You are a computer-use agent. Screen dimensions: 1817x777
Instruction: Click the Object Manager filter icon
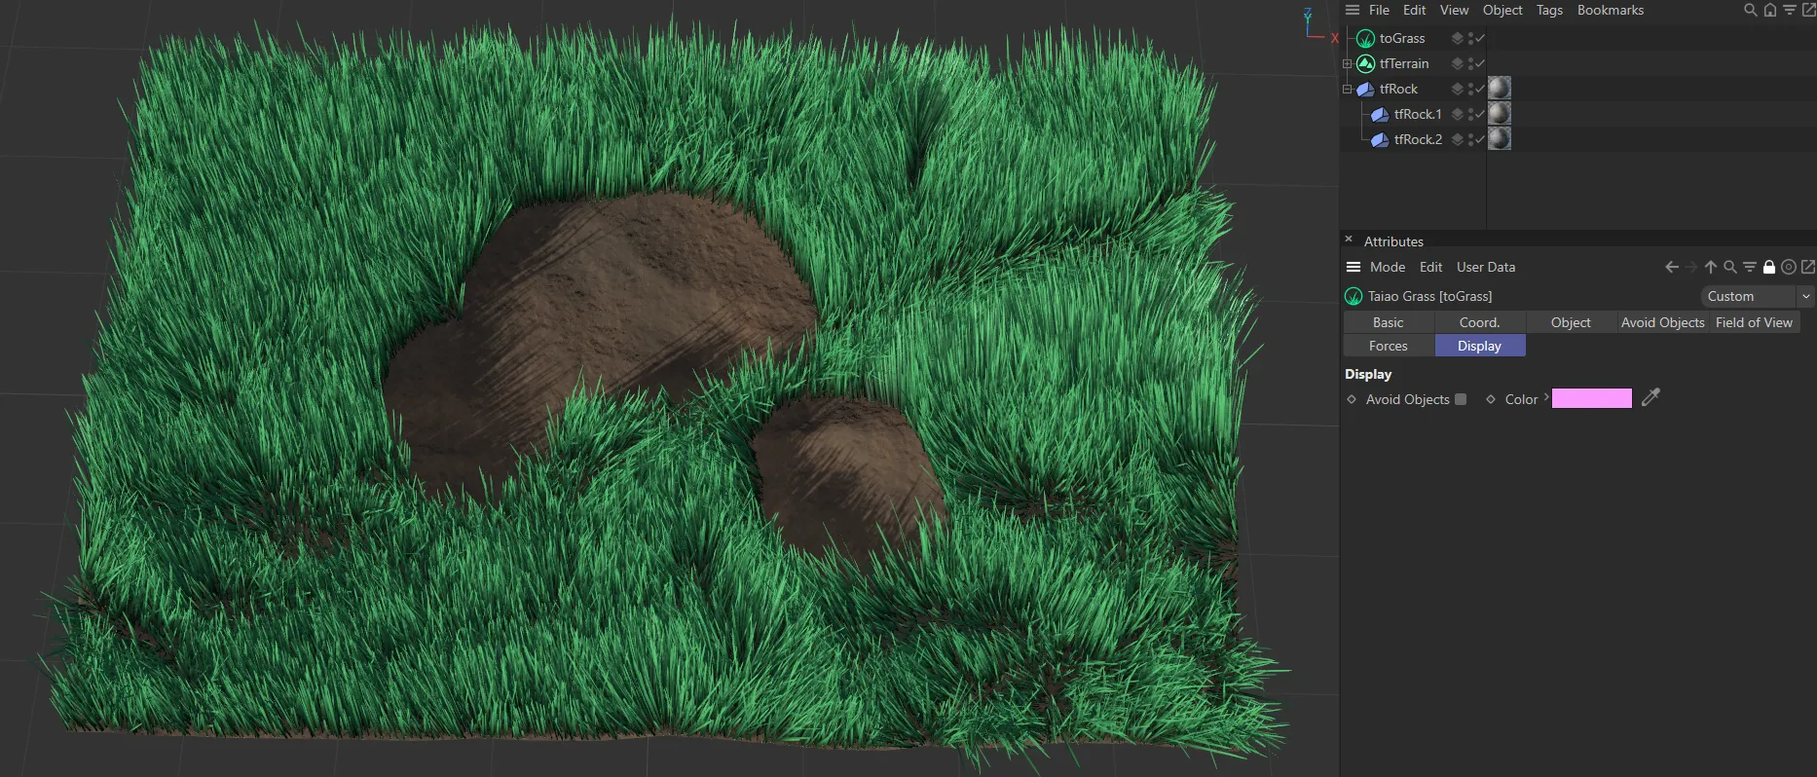1790,11
